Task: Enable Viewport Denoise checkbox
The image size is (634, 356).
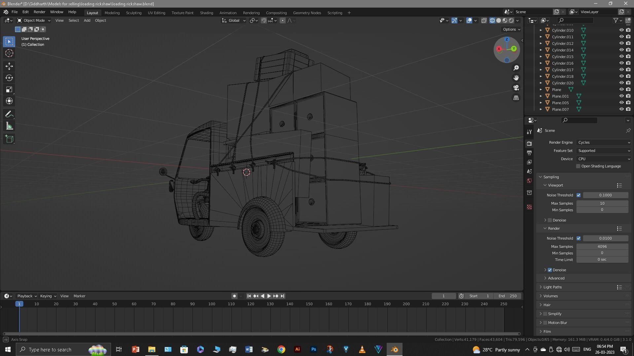Action: point(550,220)
